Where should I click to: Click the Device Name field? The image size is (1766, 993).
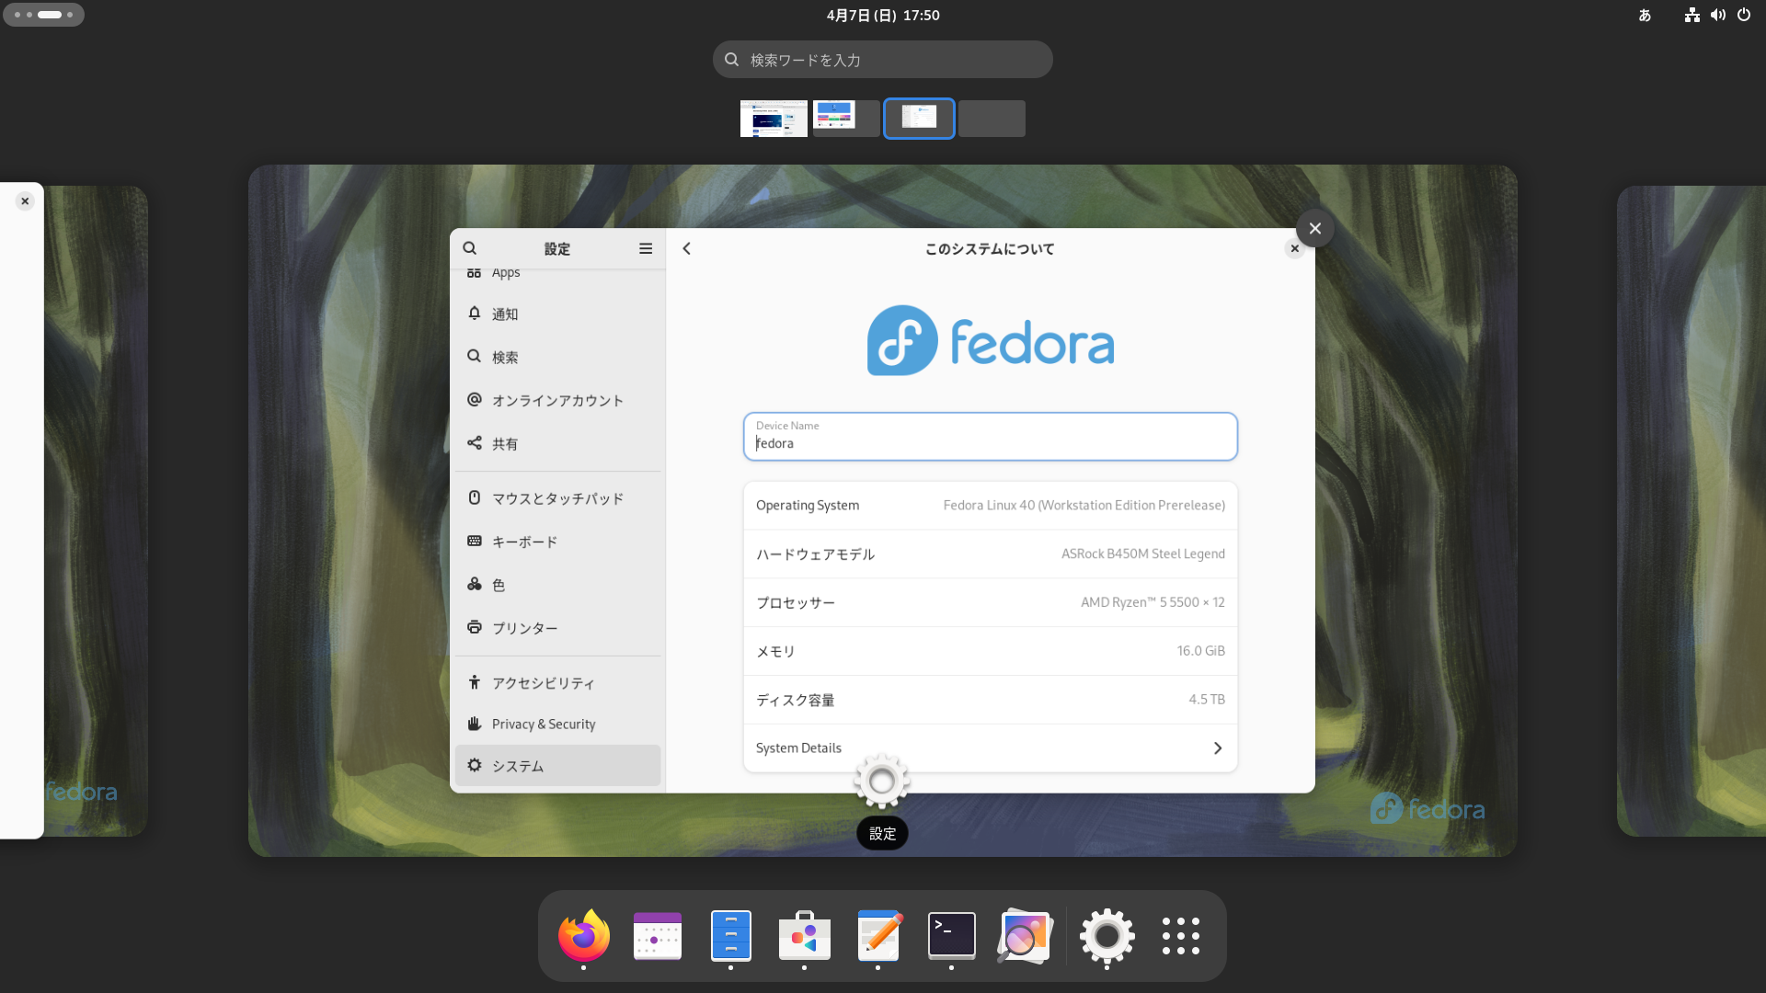click(x=991, y=437)
